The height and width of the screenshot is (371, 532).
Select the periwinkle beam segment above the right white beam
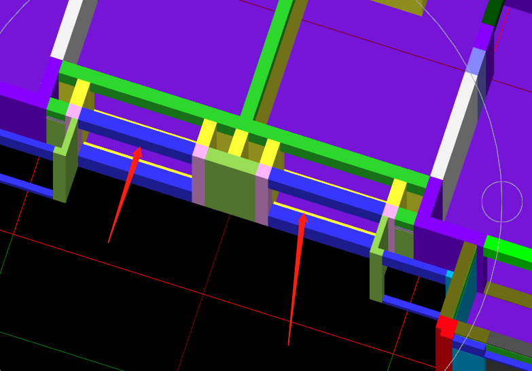pos(476,61)
